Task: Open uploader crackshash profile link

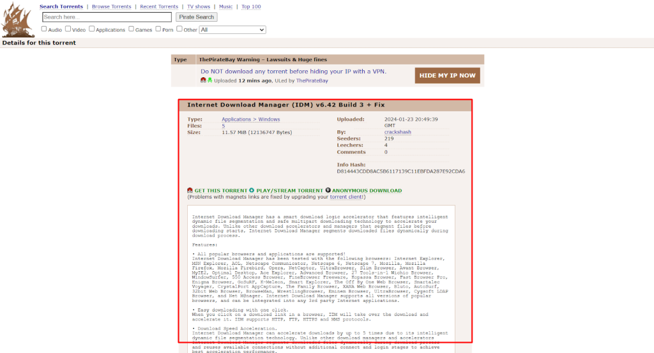Action: click(397, 132)
